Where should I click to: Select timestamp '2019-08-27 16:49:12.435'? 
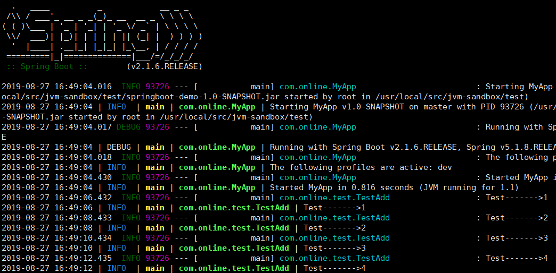57,258
